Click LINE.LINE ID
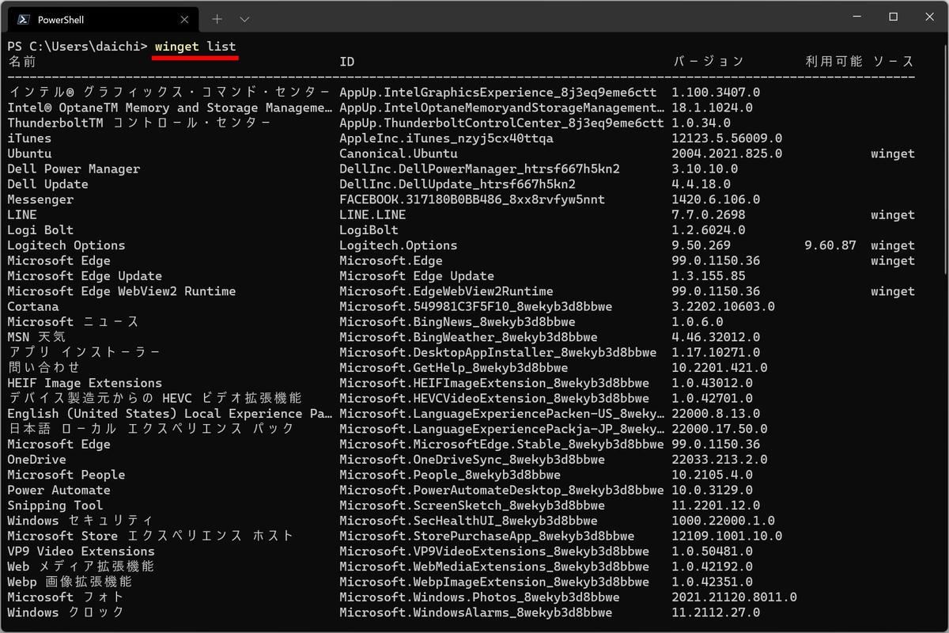 [x=372, y=214]
